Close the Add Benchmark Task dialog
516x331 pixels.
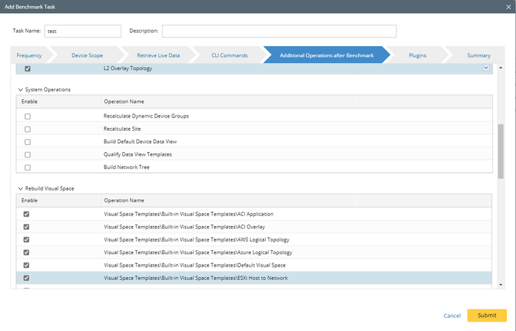click(x=509, y=6)
